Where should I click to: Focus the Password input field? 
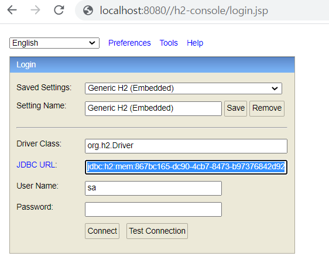coord(153,209)
